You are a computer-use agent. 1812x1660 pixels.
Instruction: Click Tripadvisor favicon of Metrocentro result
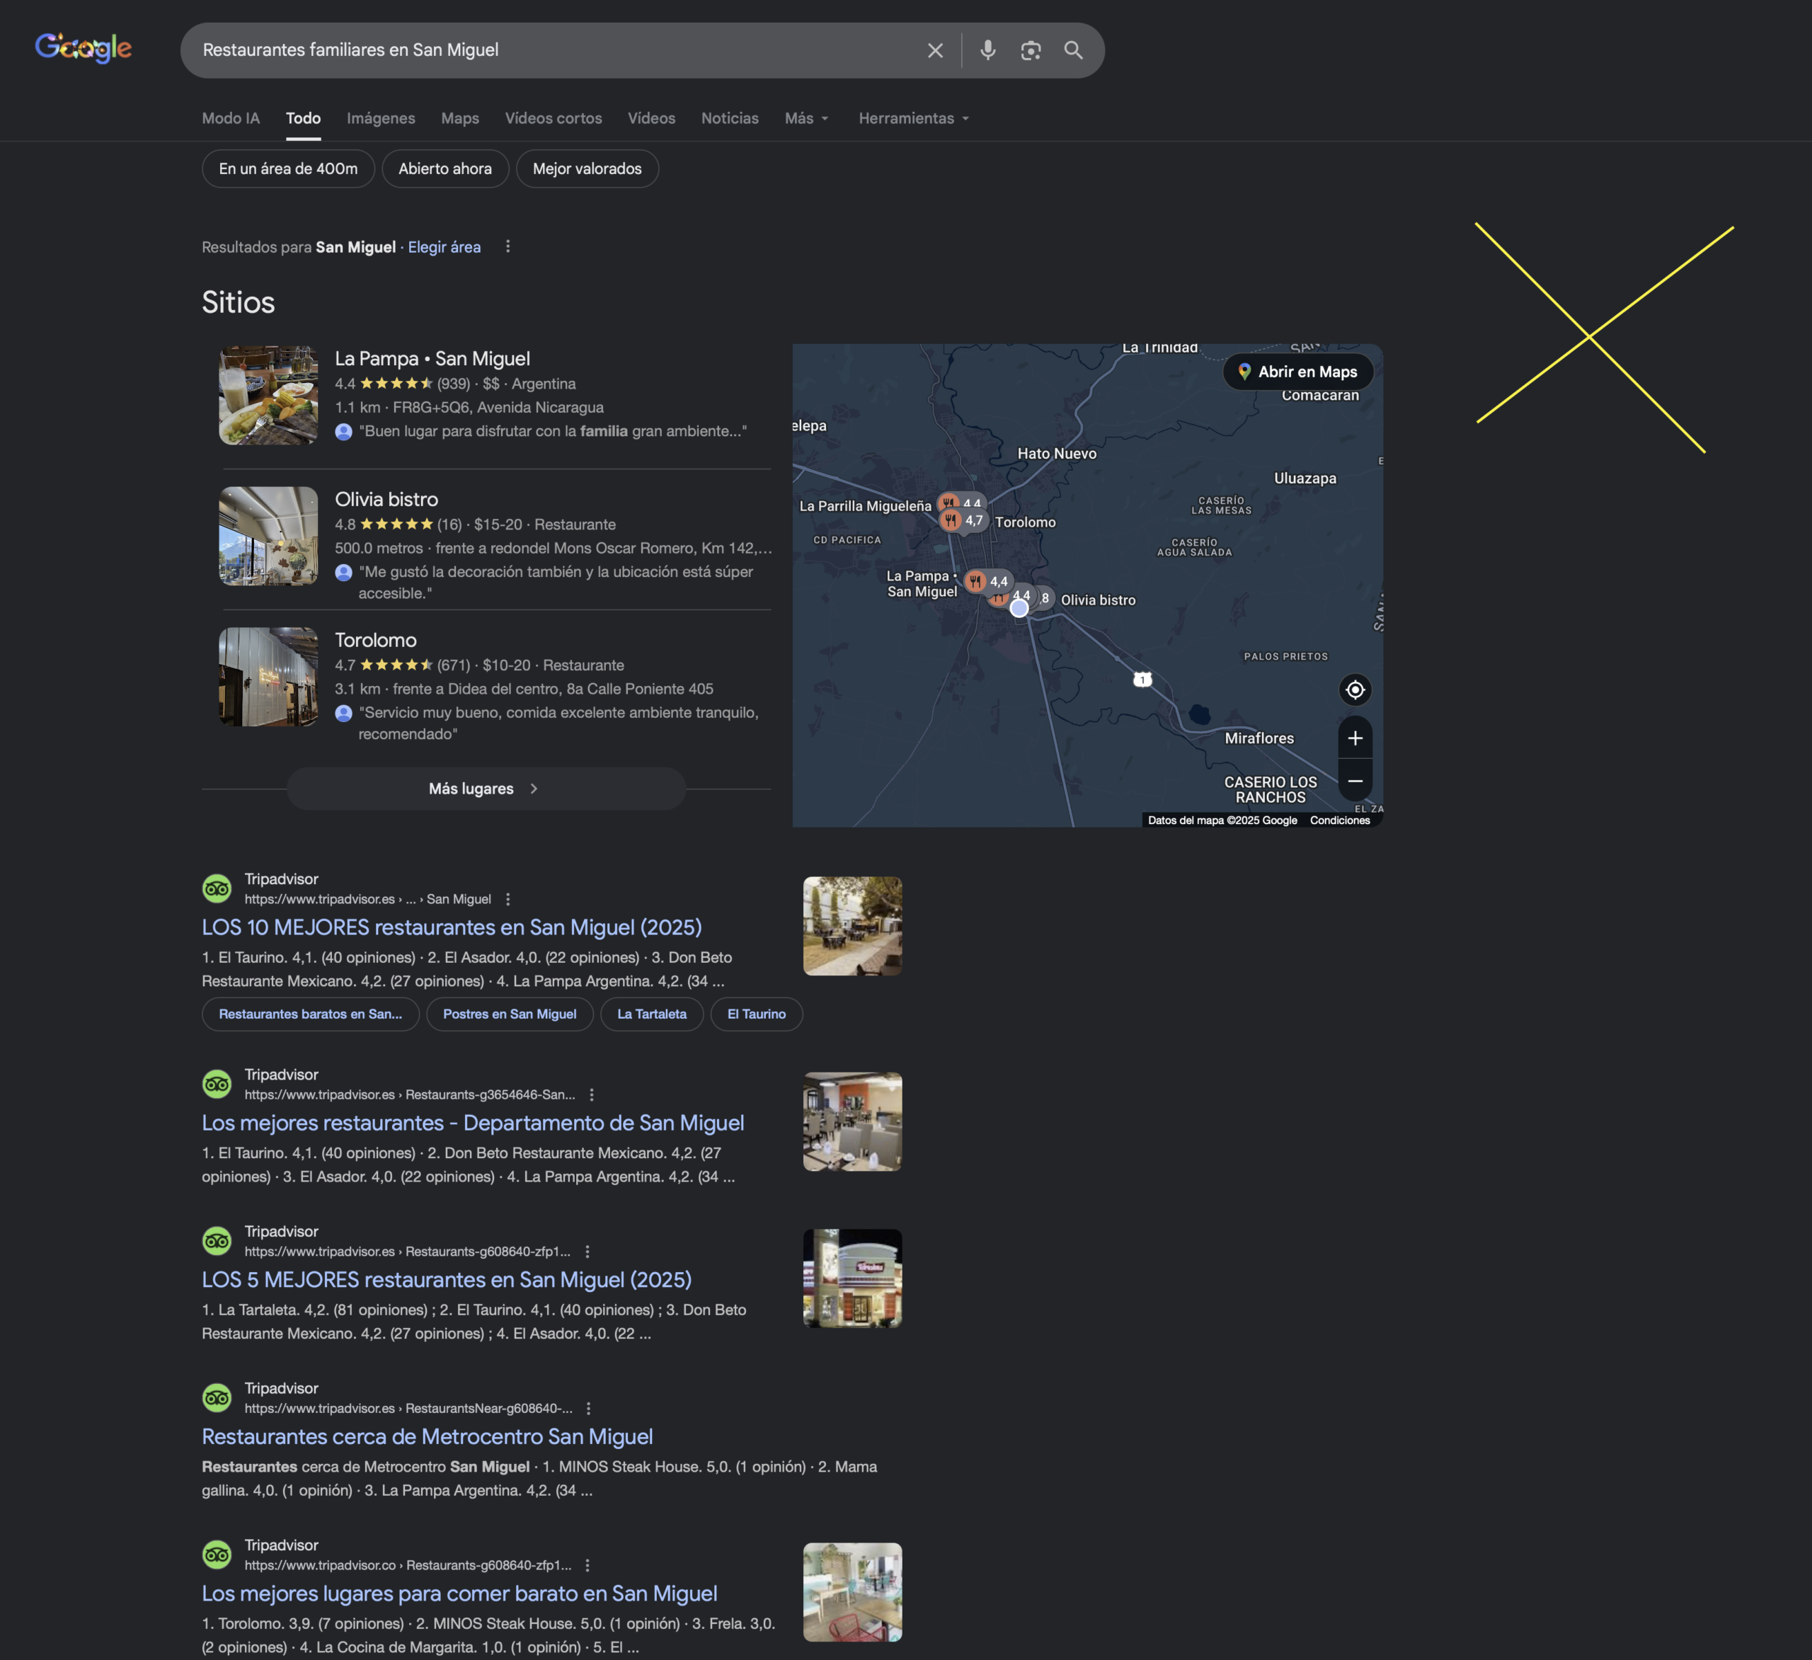pos(217,1397)
